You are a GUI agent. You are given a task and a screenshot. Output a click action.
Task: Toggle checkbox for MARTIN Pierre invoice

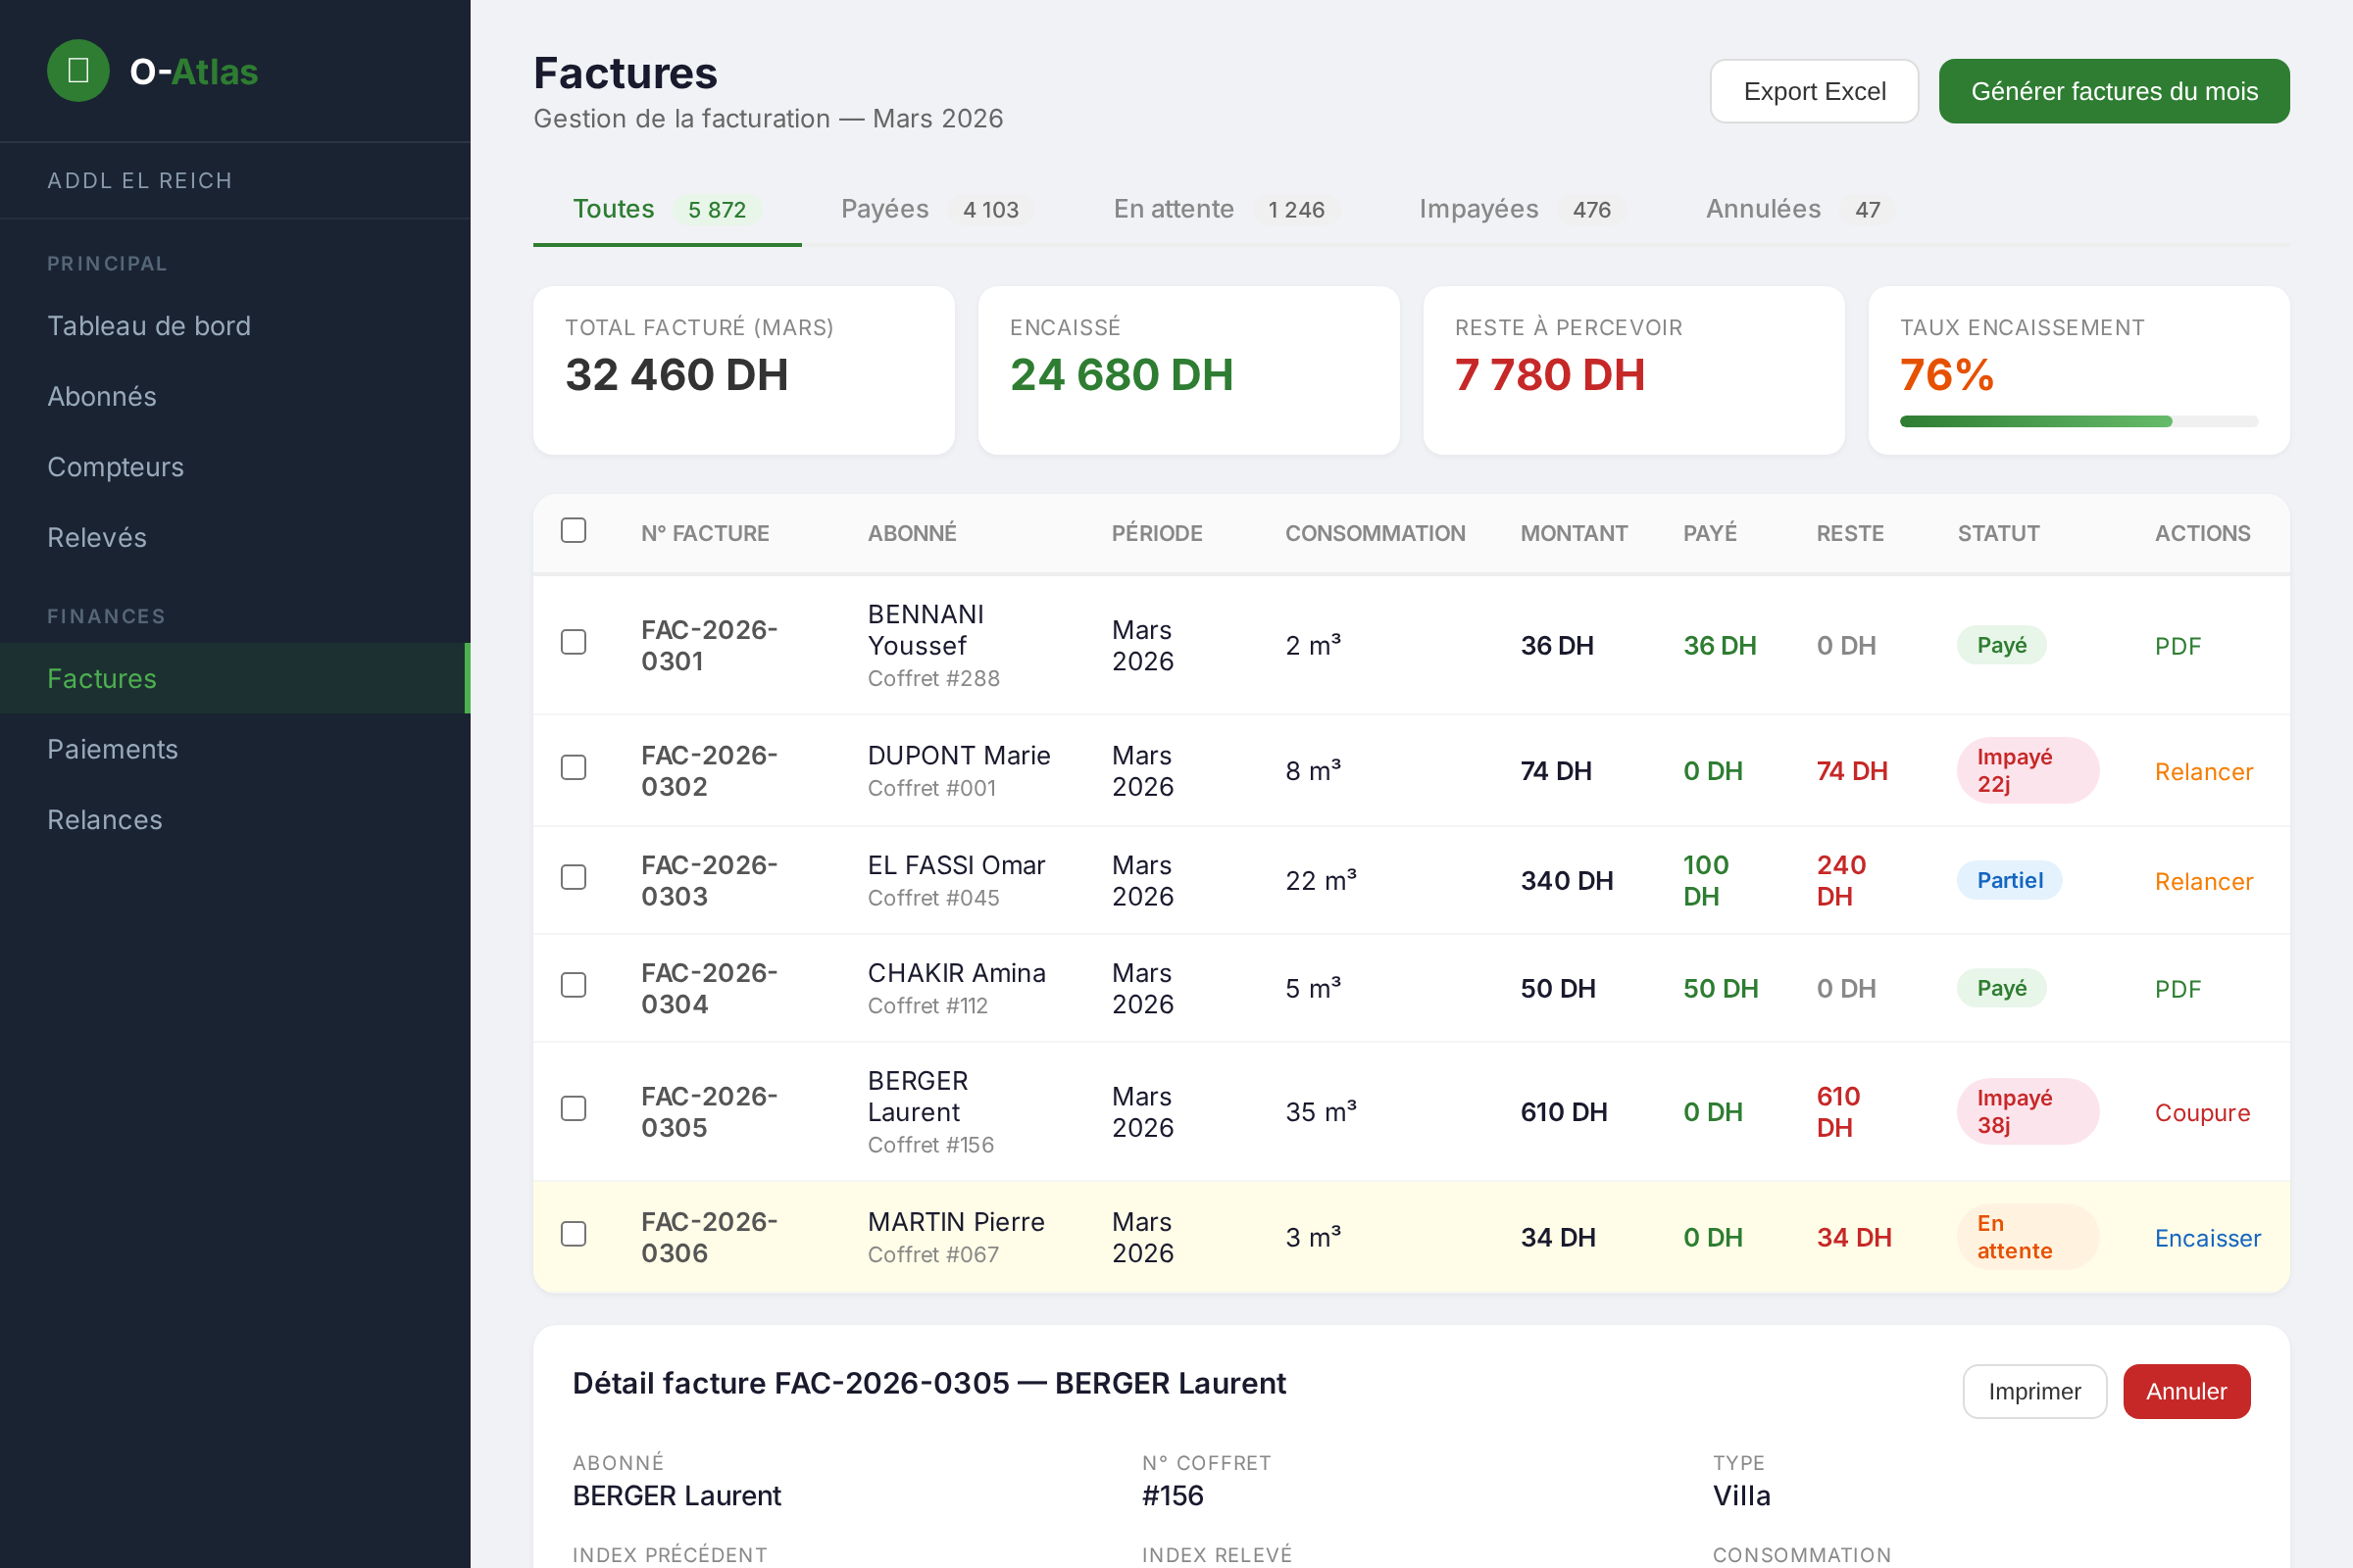(574, 1234)
